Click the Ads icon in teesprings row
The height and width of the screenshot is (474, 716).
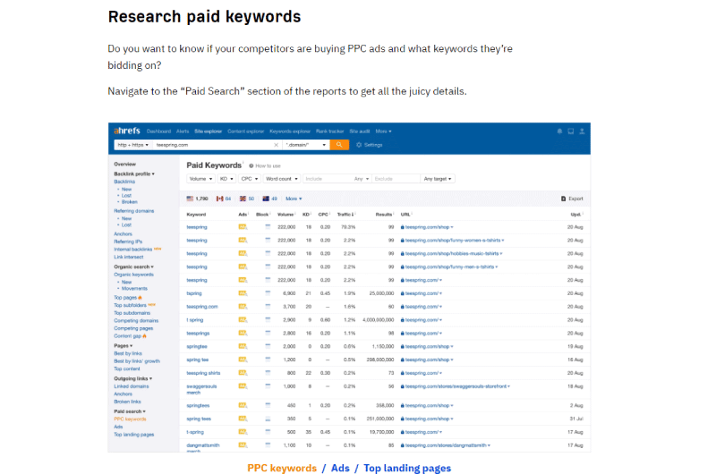tap(243, 333)
